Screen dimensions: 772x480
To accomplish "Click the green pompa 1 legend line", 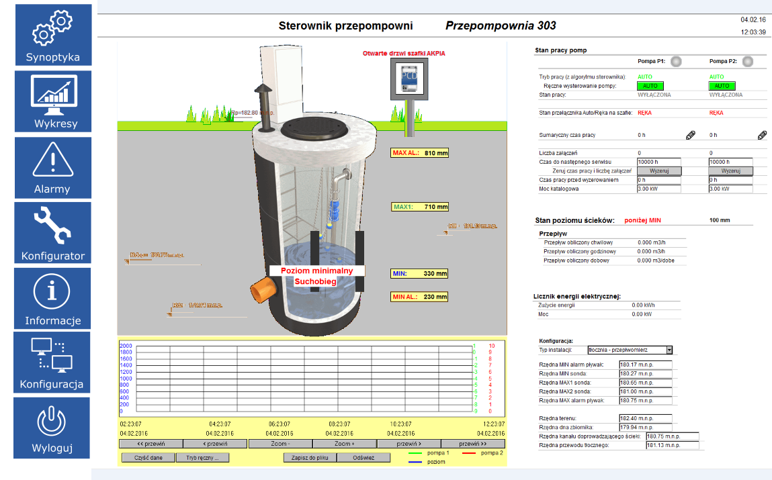I will click(415, 453).
